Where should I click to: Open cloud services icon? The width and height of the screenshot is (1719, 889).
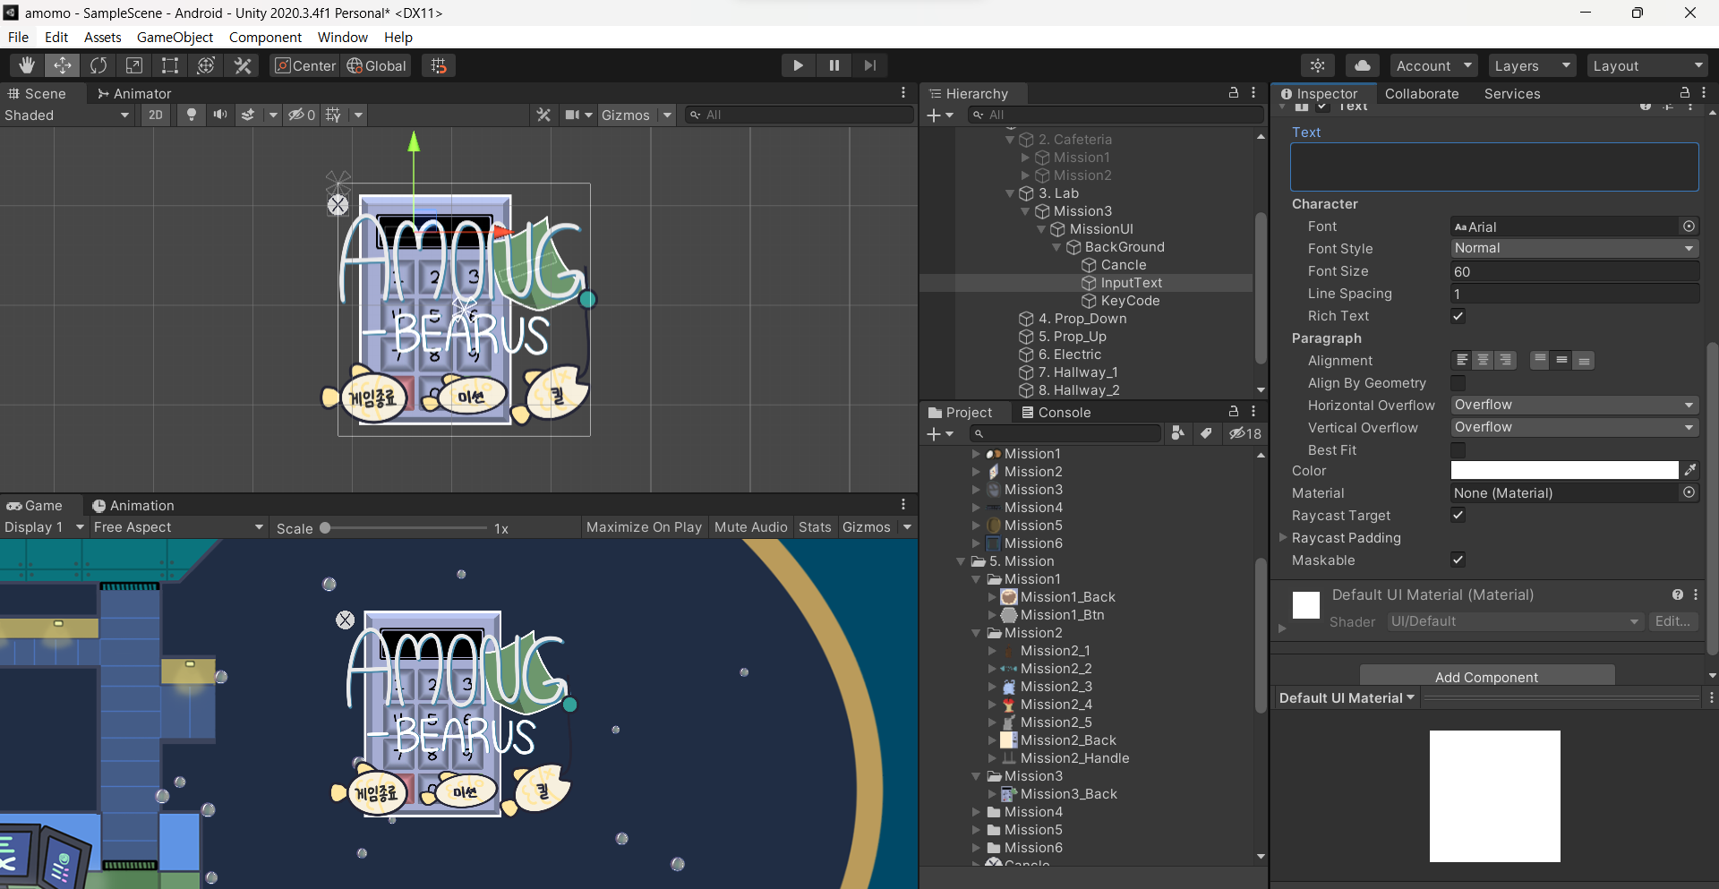(x=1362, y=65)
